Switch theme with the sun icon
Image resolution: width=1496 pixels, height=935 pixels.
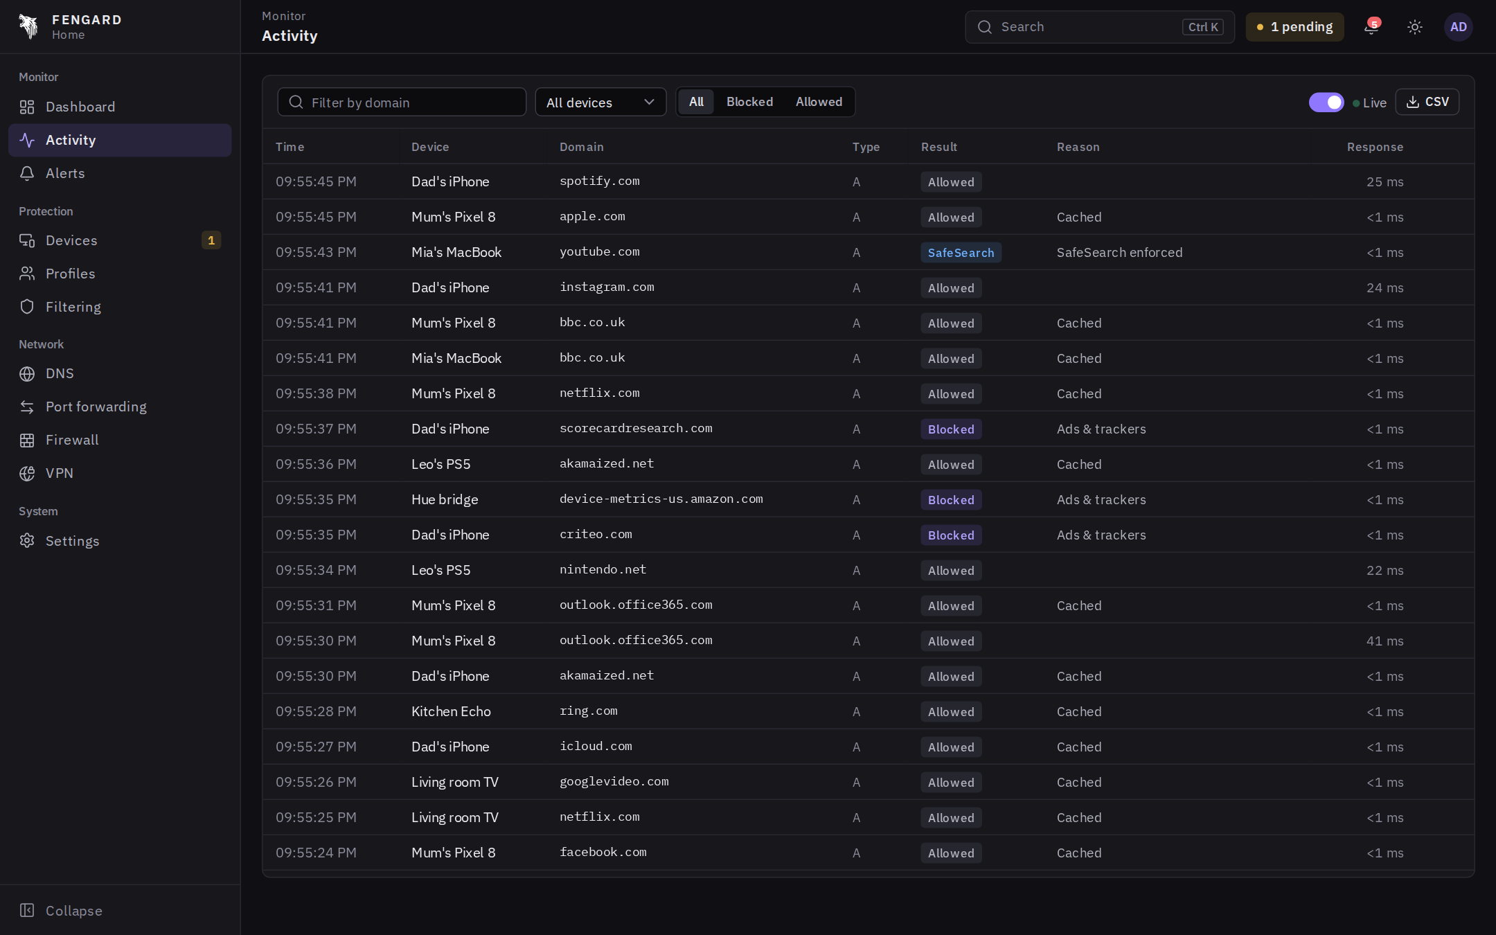pos(1415,27)
